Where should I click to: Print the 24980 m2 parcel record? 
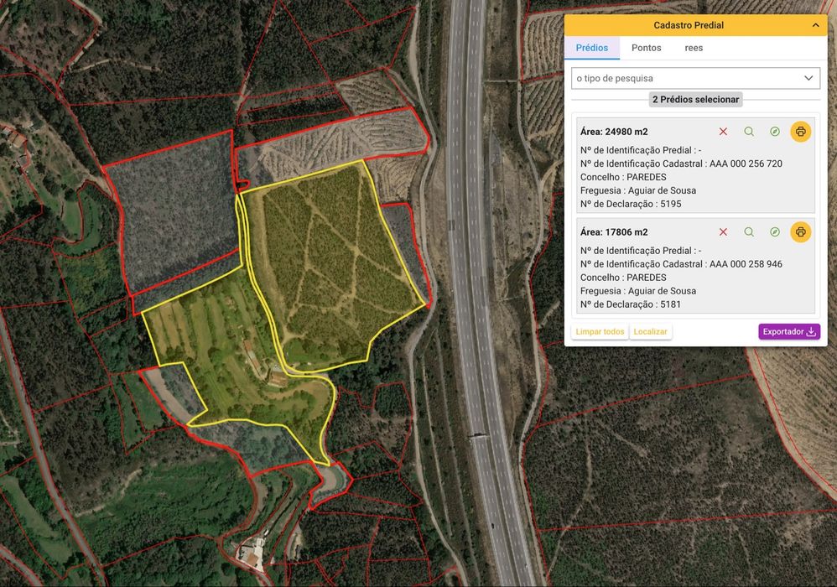[801, 132]
